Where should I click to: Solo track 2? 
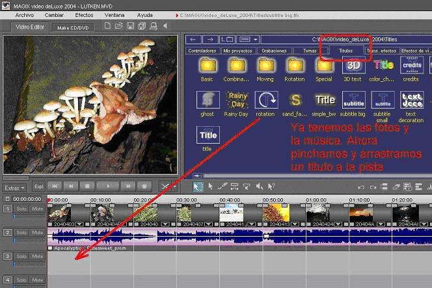click(21, 233)
